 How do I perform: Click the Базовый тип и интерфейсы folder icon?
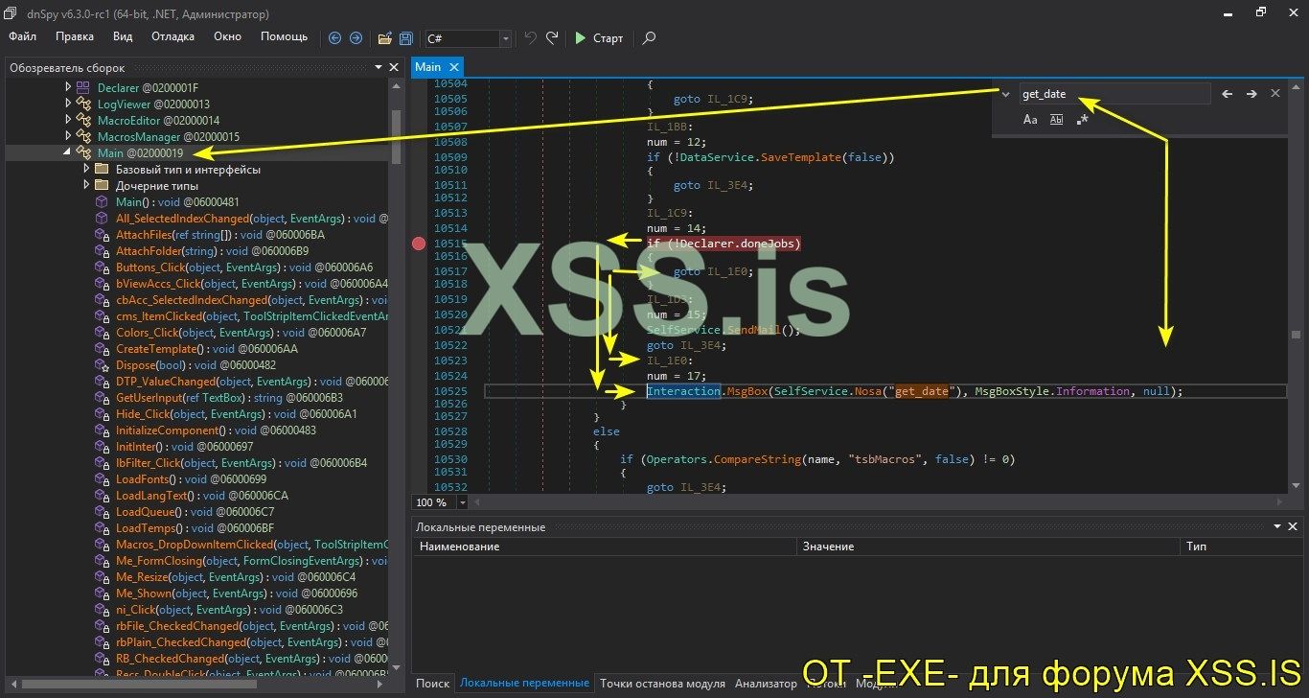[x=102, y=169]
